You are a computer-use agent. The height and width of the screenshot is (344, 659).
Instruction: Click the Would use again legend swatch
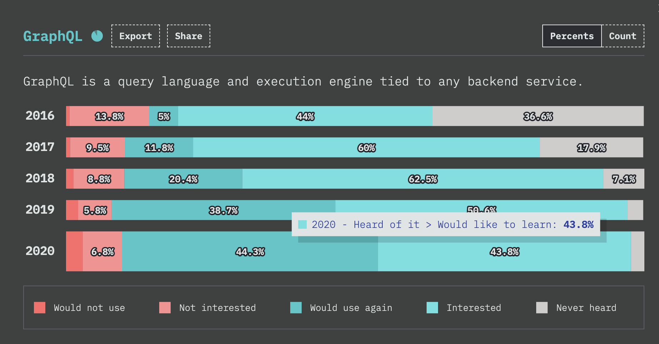296,308
